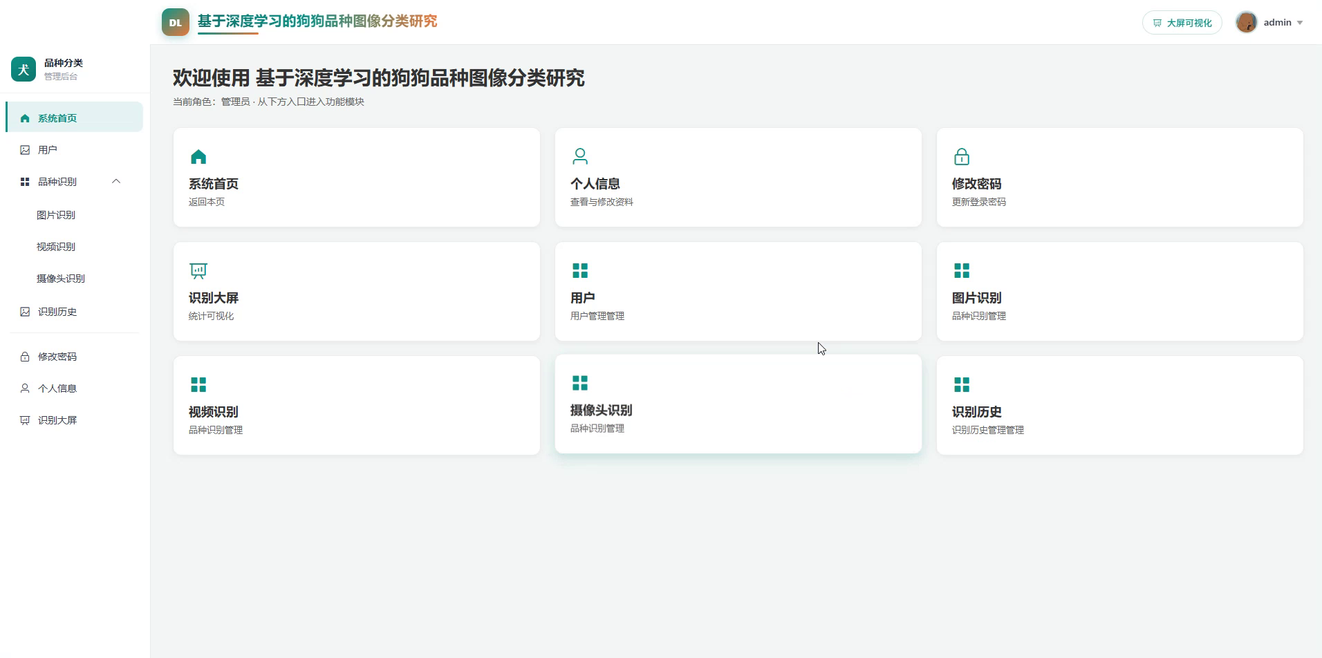The width and height of the screenshot is (1322, 658).
Task: Open 视频识别 submenu item
Action: [x=56, y=247]
